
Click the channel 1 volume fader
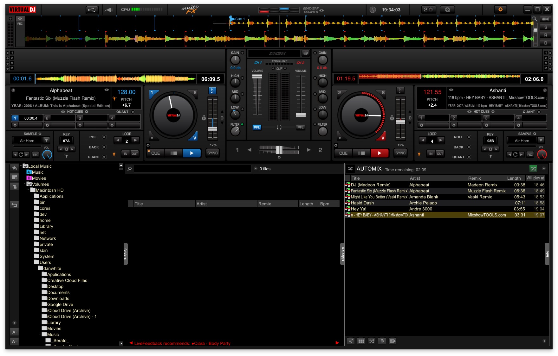click(257, 77)
